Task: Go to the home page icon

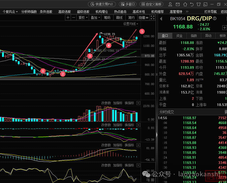Action: coord(185,4)
